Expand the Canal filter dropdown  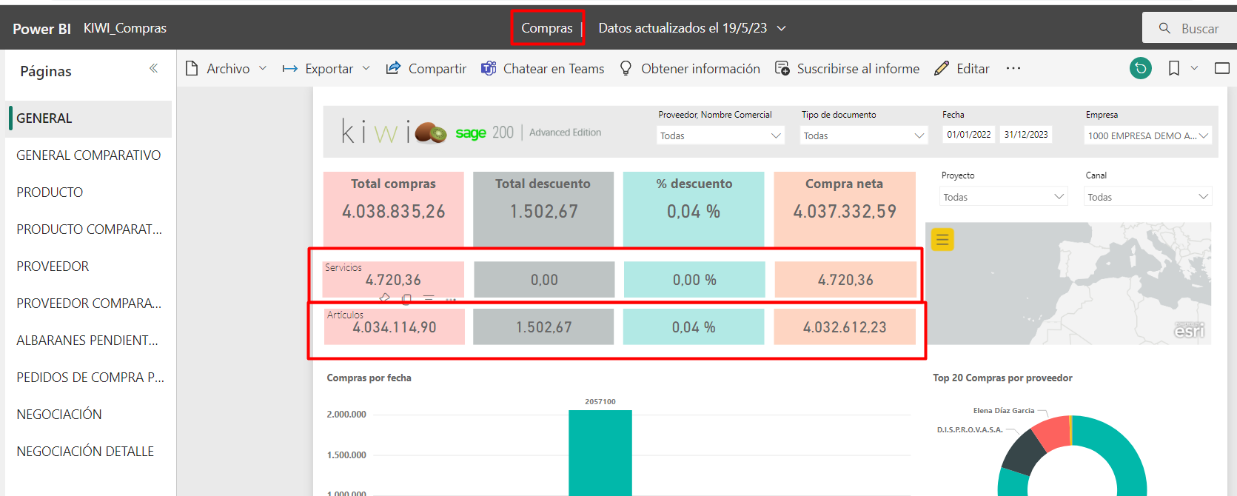pos(1147,197)
